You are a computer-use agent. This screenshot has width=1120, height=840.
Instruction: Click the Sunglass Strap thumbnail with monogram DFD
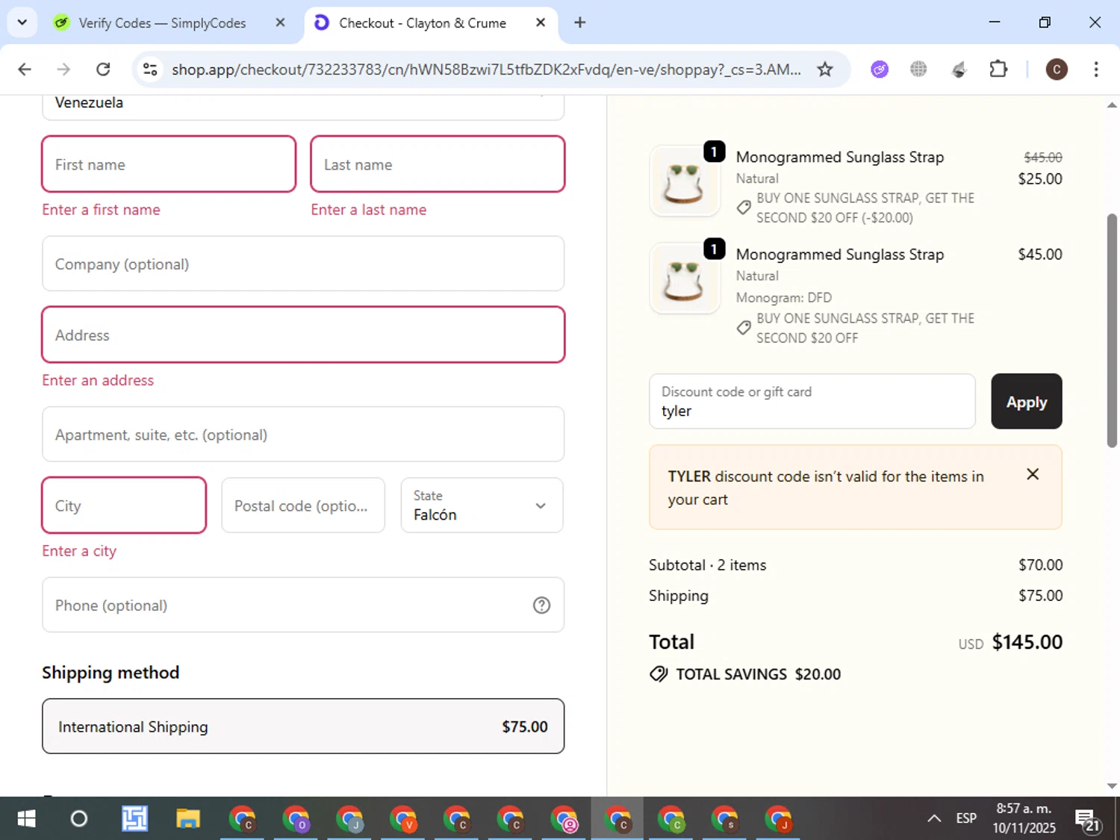coord(685,279)
